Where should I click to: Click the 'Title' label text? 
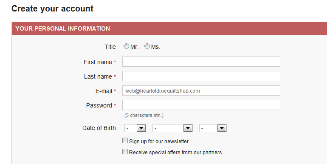110,47
